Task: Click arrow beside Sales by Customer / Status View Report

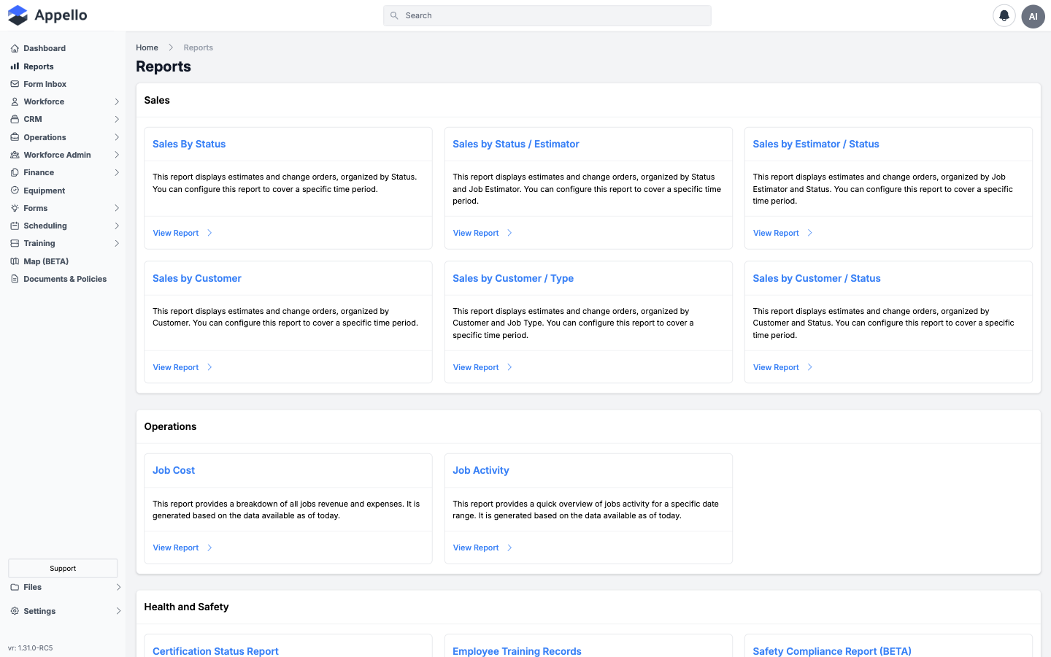Action: pyautogui.click(x=809, y=367)
